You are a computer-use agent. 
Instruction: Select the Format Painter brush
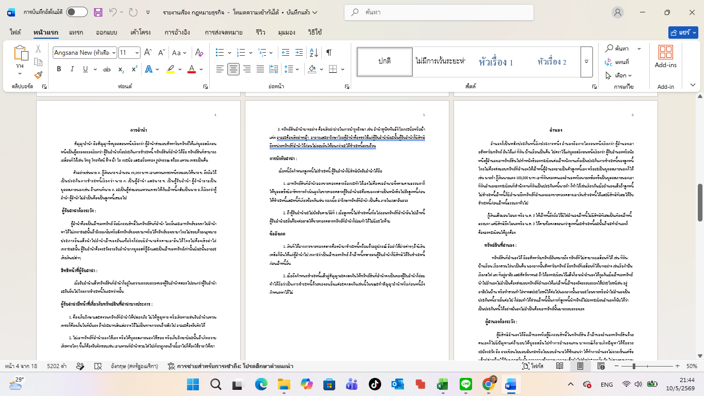pyautogui.click(x=38, y=75)
